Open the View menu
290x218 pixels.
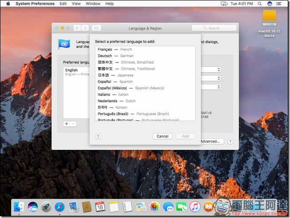pos(76,4)
